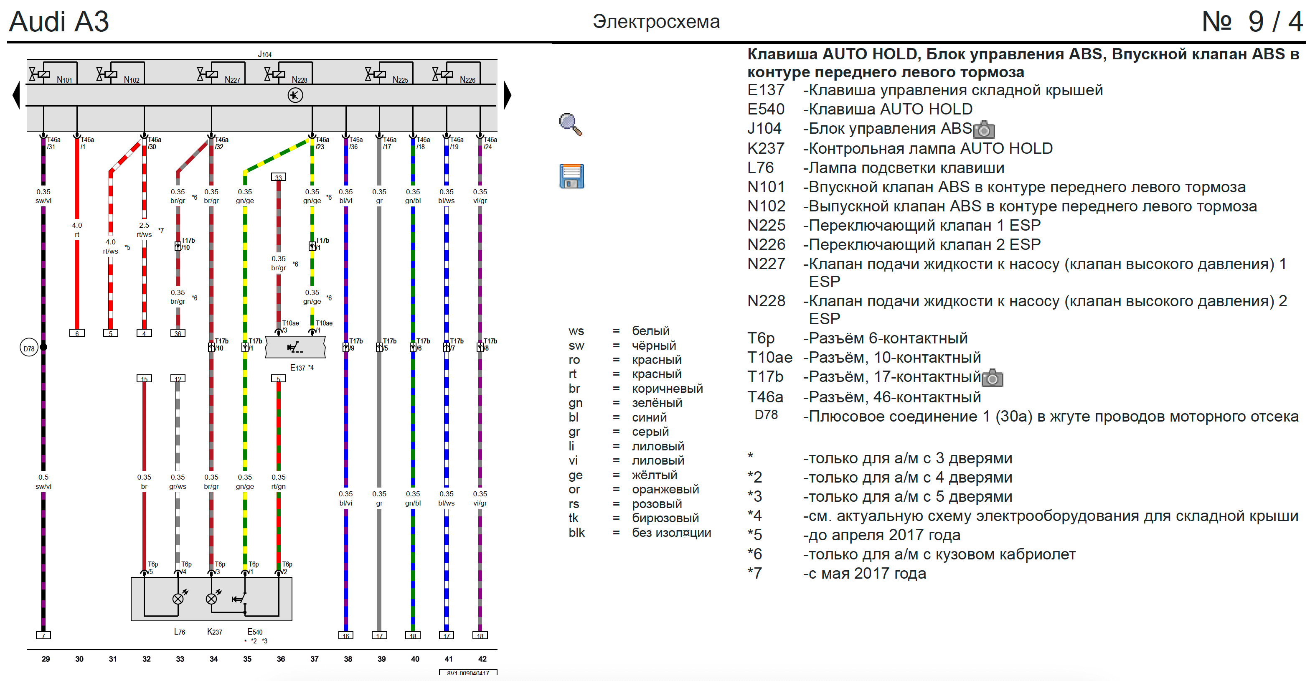
Task: Go to next page with right arrow
Action: pyautogui.click(x=508, y=95)
